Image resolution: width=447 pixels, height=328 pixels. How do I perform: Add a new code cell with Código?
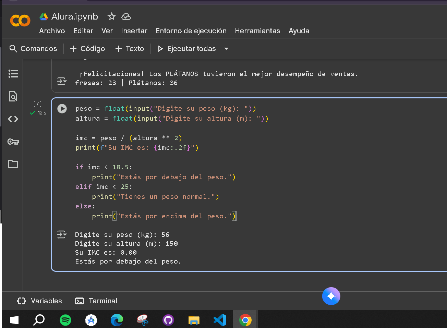point(88,49)
